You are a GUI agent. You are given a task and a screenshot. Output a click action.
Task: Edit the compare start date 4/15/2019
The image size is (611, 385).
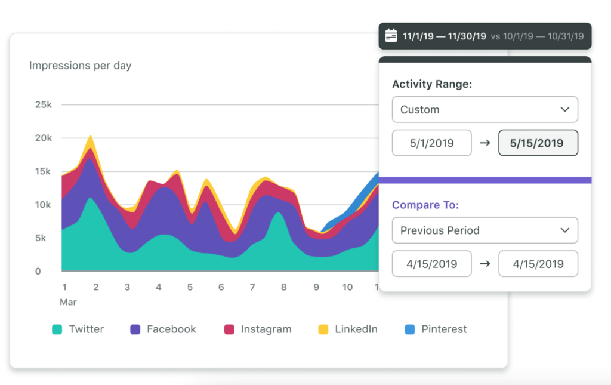point(431,264)
